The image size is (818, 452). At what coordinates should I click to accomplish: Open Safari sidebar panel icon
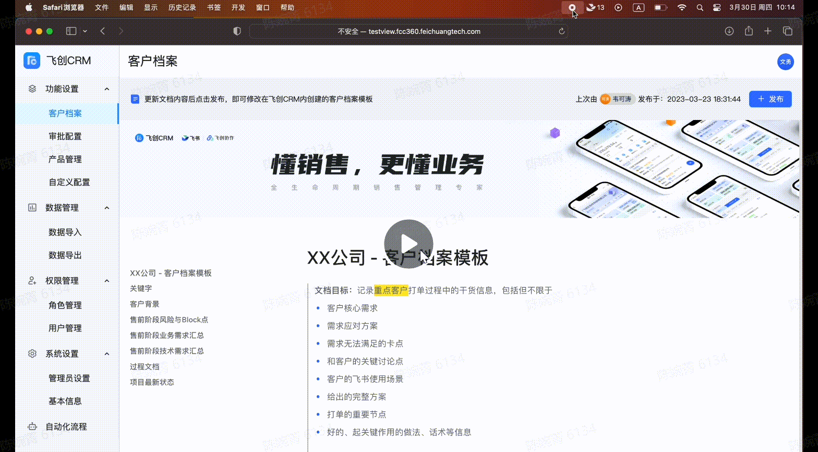tap(71, 31)
